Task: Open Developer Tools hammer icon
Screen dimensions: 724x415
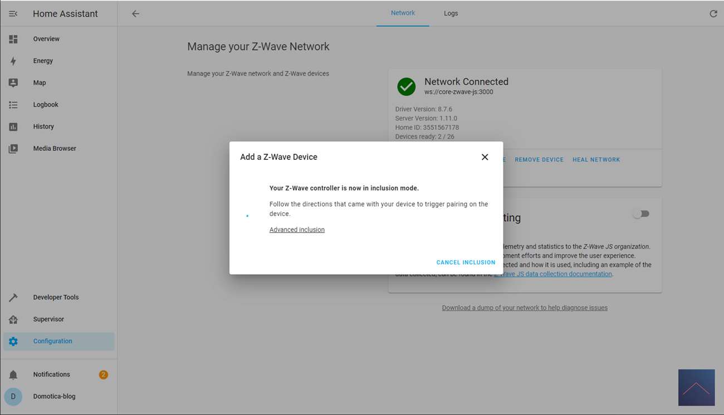Action: [x=13, y=297]
